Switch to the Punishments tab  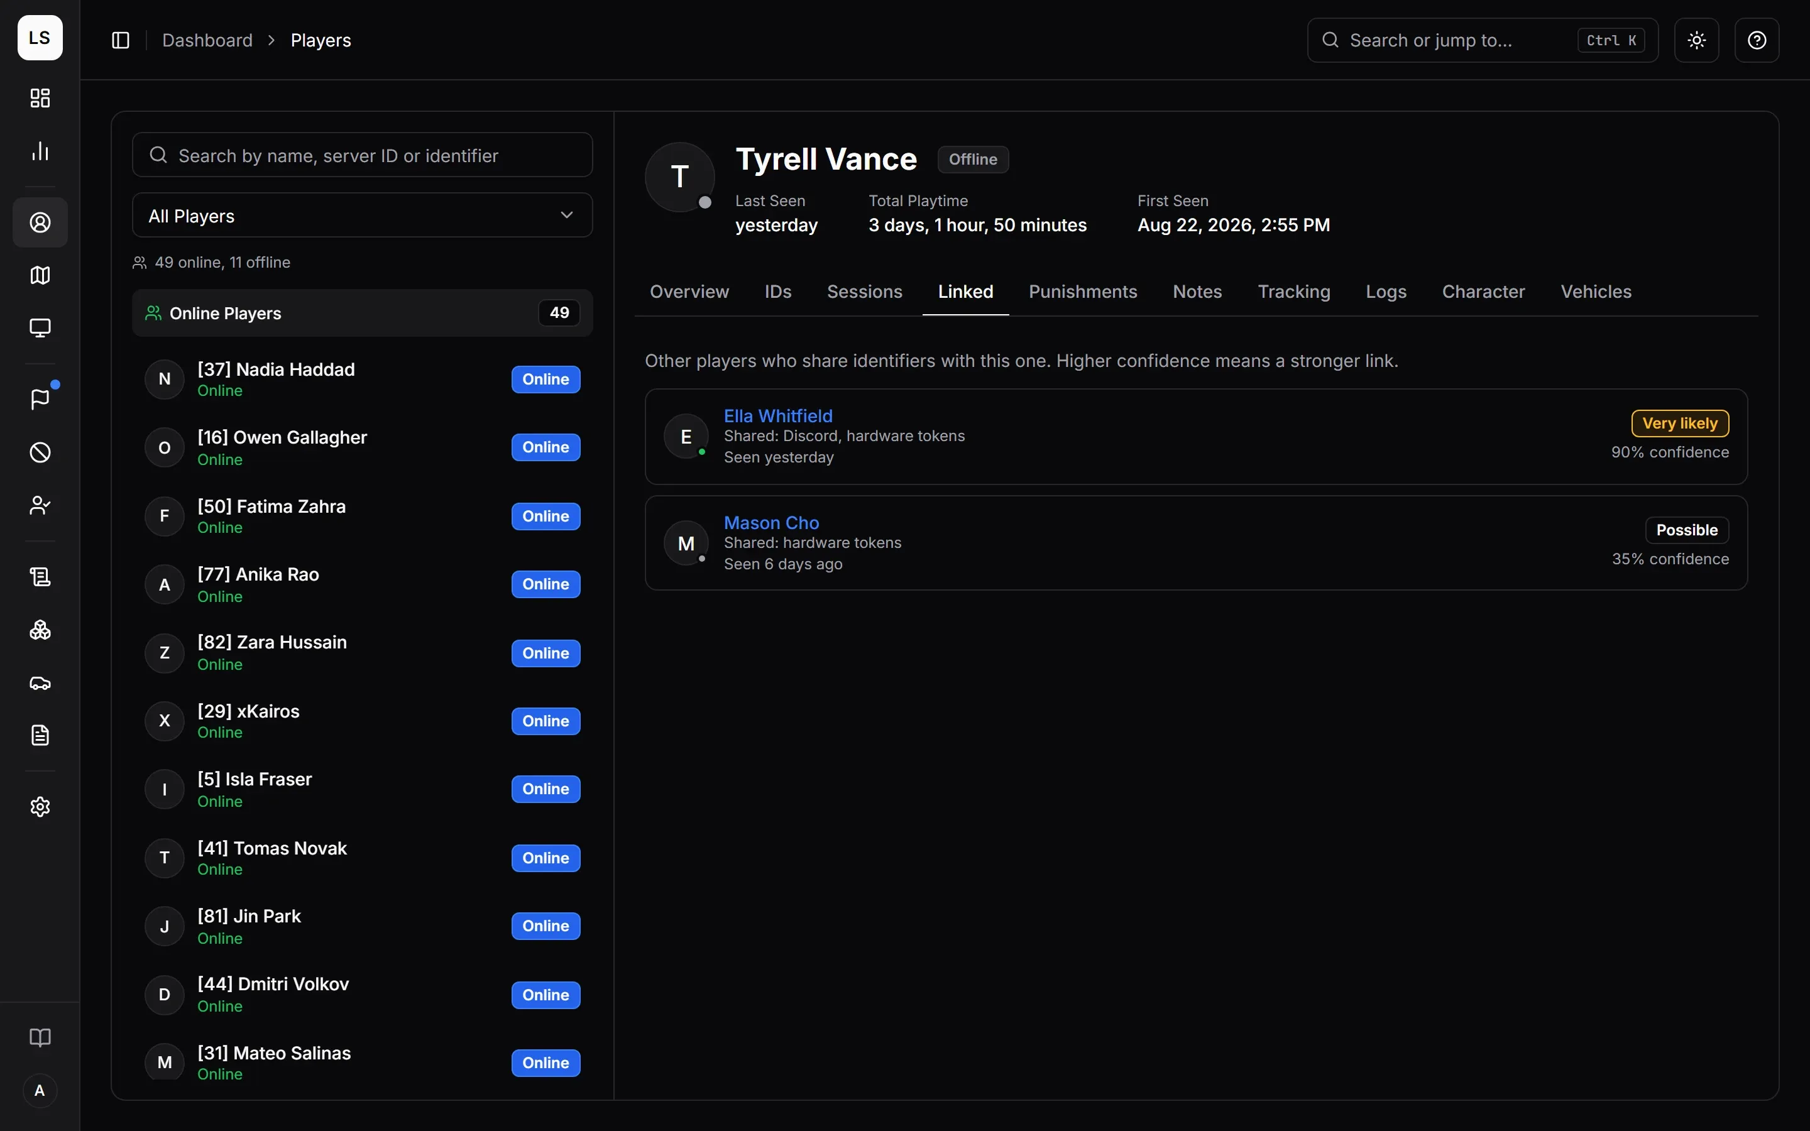[x=1082, y=292]
